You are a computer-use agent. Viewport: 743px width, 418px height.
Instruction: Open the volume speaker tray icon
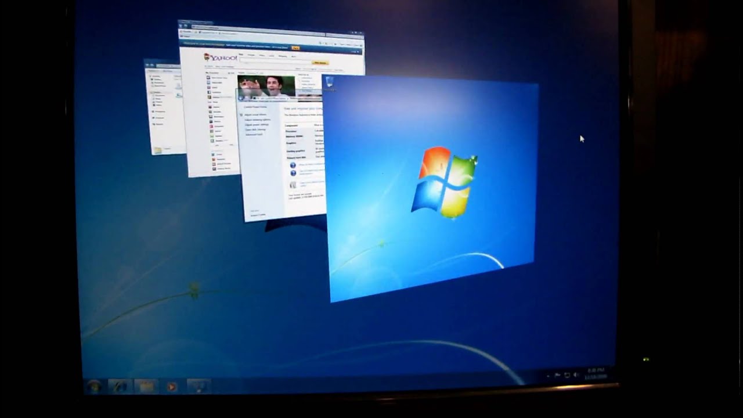[x=576, y=376]
